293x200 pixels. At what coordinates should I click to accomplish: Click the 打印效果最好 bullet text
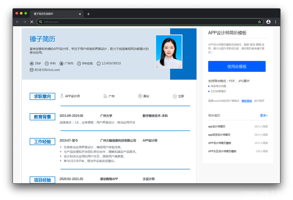[x=218, y=91]
